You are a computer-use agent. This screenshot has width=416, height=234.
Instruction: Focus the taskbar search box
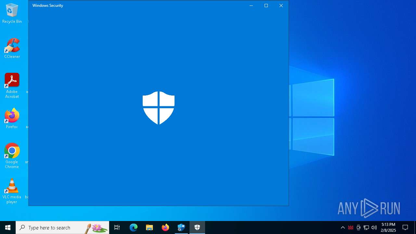62,227
